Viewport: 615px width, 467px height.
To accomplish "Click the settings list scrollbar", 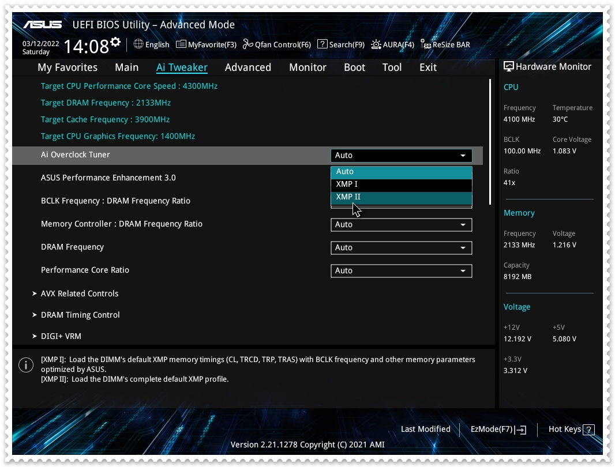I will coord(490,142).
